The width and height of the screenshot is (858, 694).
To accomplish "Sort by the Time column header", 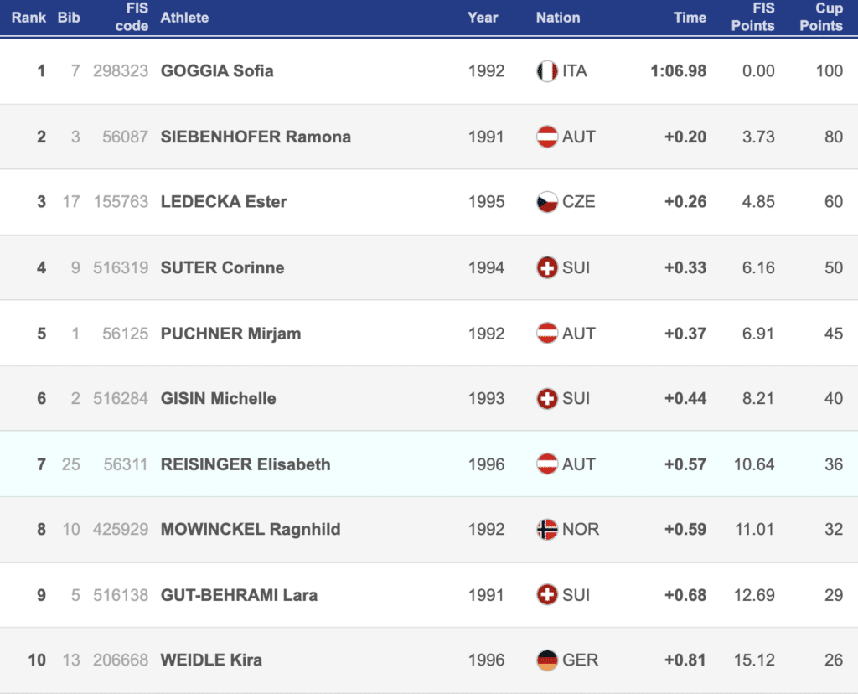I will point(690,17).
